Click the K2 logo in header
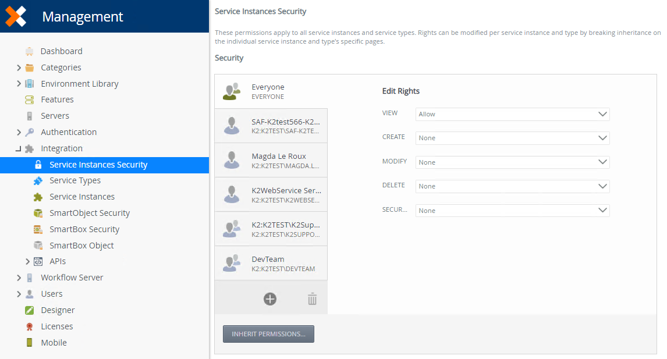The width and height of the screenshot is (667, 359). [x=16, y=16]
